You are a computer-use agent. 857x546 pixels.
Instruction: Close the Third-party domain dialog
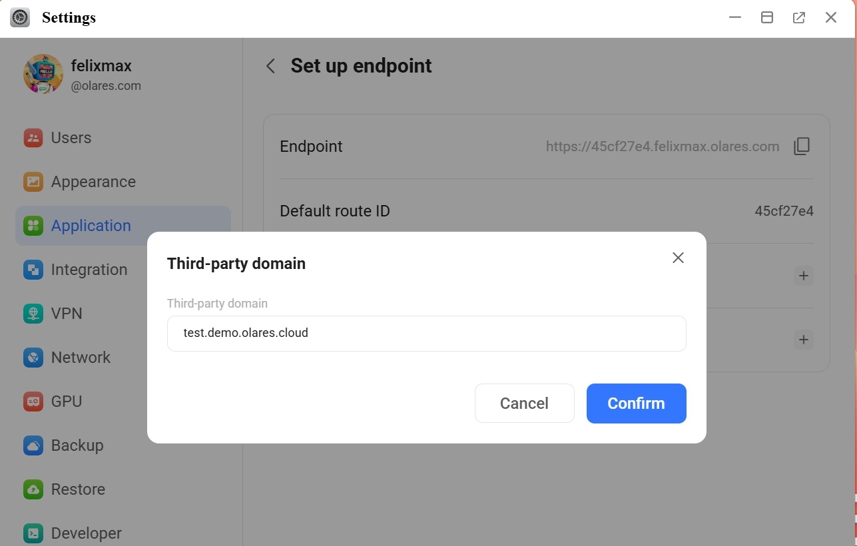point(678,258)
